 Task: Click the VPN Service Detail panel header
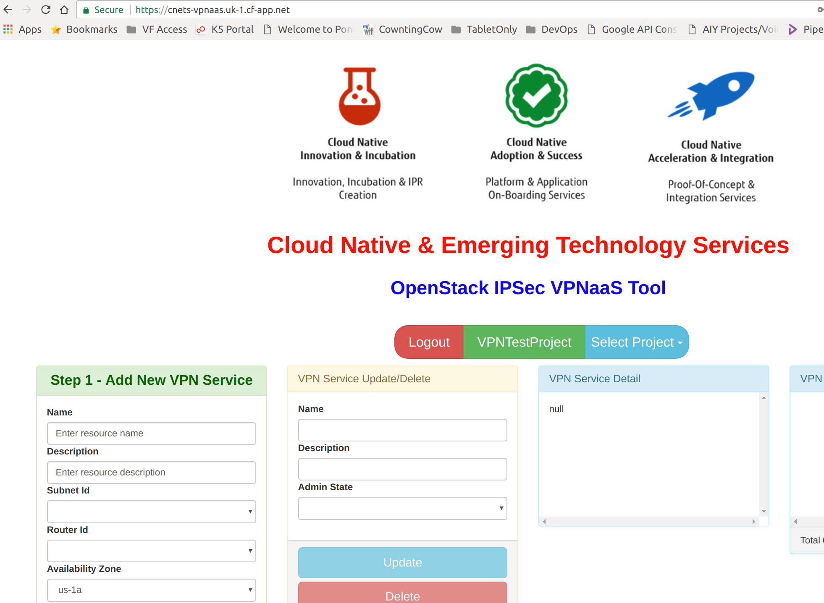[654, 379]
